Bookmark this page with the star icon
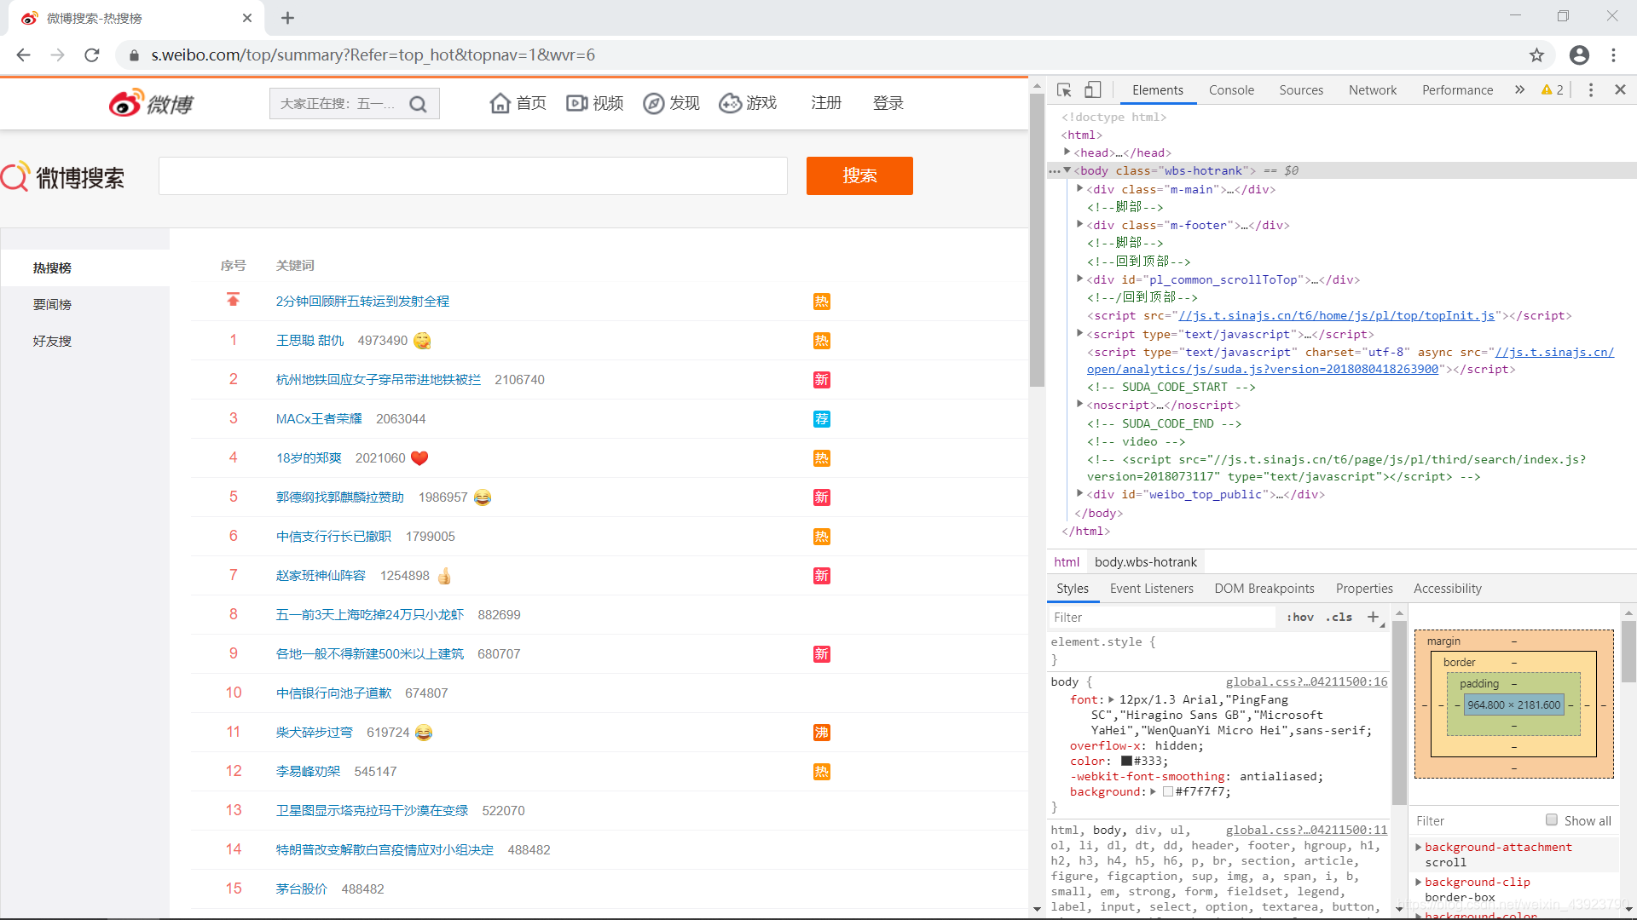Viewport: 1637px width, 920px height. point(1536,55)
